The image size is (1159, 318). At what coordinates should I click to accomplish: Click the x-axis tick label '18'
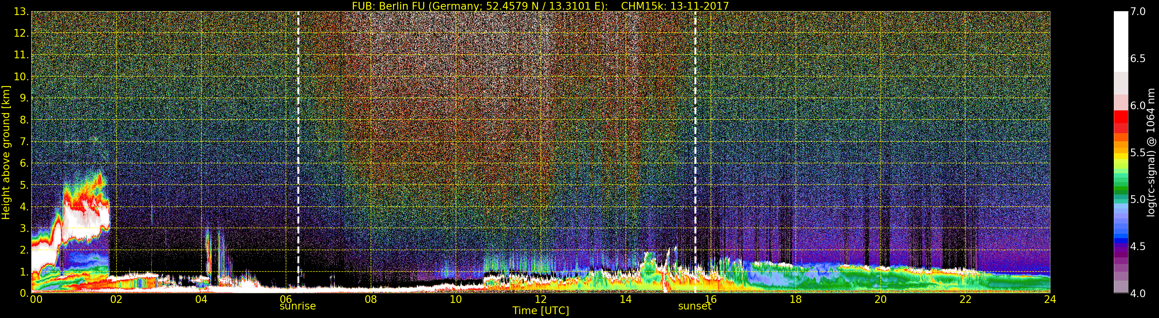[796, 299]
